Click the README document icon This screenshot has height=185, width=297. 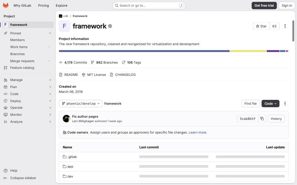click(61, 75)
